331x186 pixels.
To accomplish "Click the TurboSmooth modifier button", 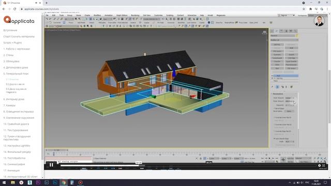I will pyautogui.click(x=277, y=58).
